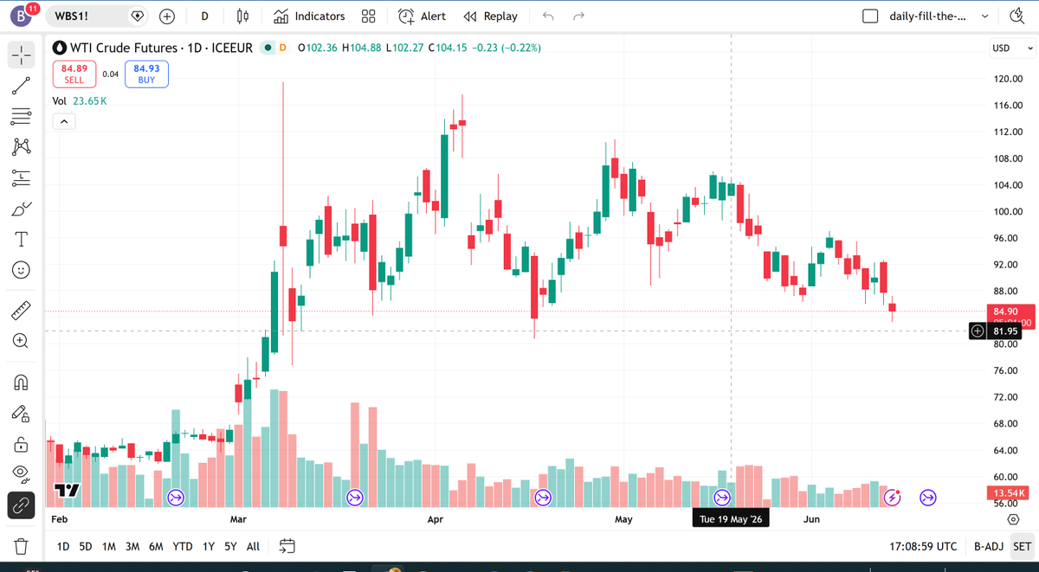
Task: Click the daily-fill-the layout name
Action: tap(928, 16)
